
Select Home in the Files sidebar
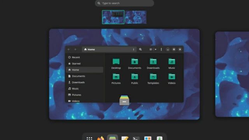coord(84,70)
